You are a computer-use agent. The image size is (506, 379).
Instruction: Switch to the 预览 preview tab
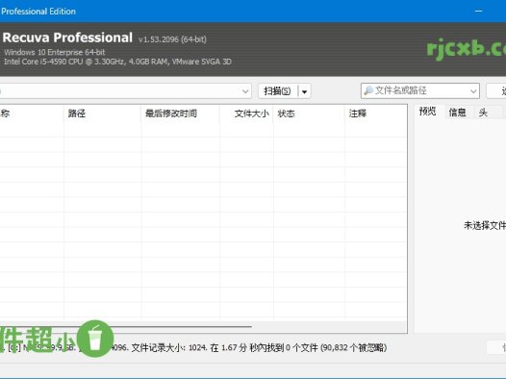pos(427,112)
